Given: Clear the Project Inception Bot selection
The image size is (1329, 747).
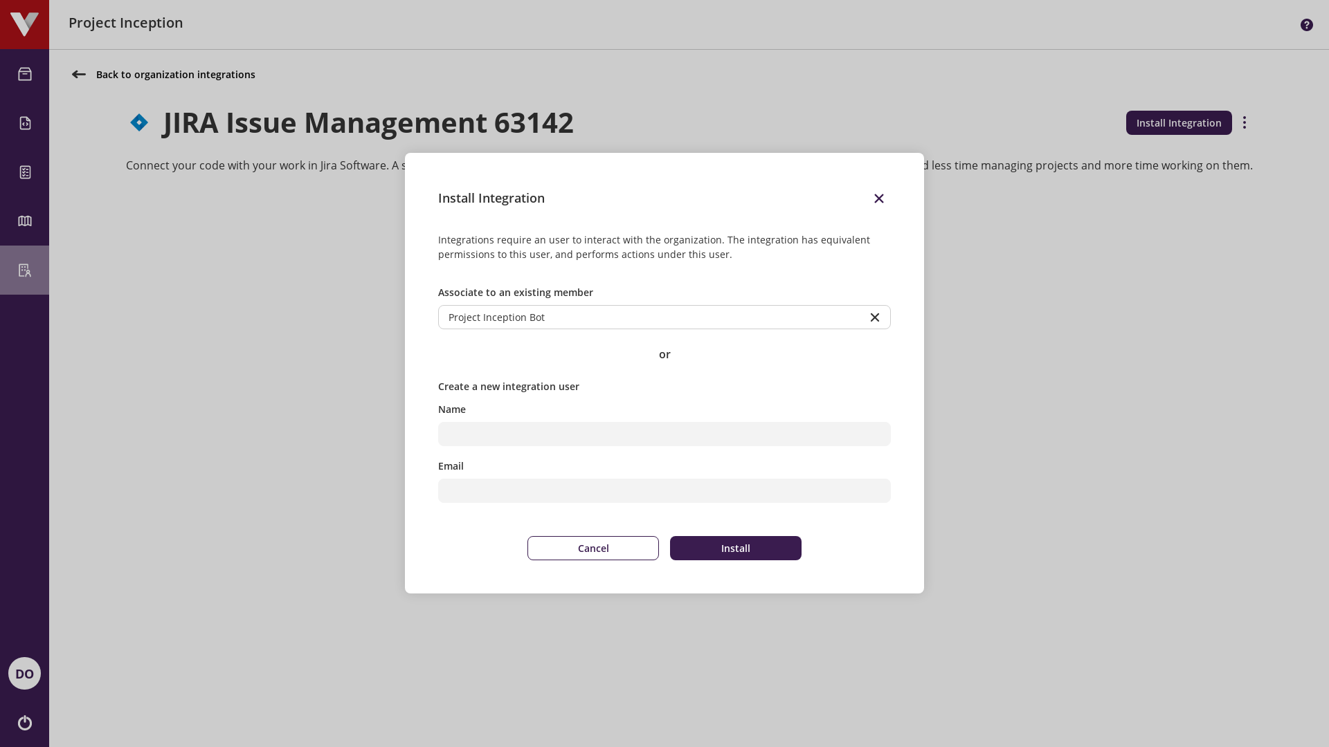Looking at the screenshot, I should (875, 317).
